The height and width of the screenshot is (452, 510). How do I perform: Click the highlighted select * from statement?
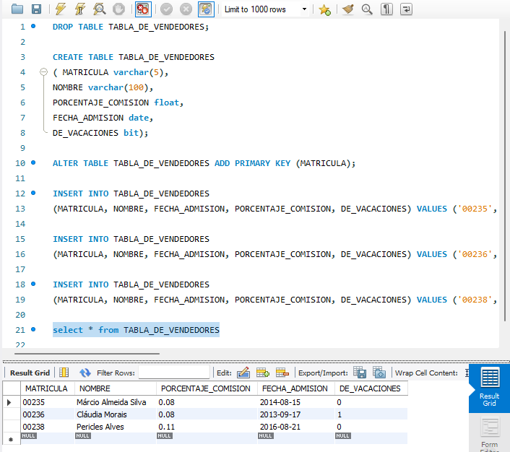[136, 330]
